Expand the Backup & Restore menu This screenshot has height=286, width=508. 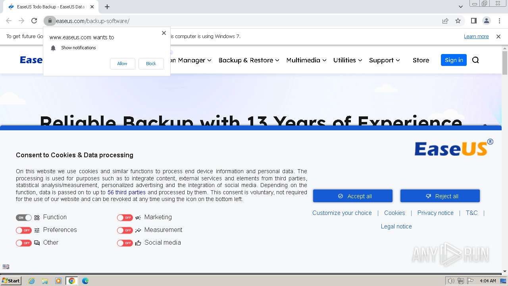pyautogui.click(x=249, y=60)
